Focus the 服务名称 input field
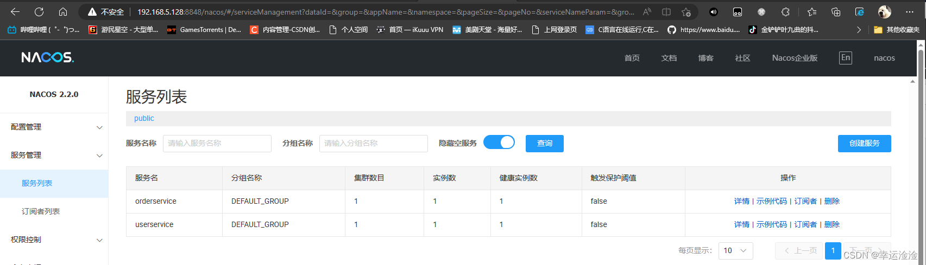The width and height of the screenshot is (926, 265). (217, 144)
